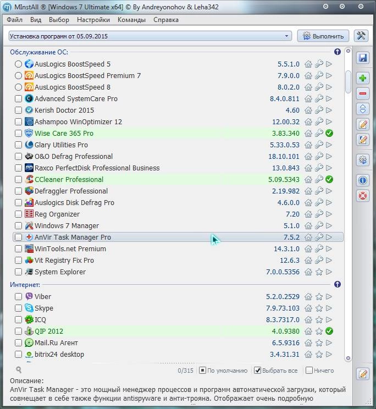This screenshot has width=376, height=409.
Task: Open the Вид menu
Action: [36, 20]
